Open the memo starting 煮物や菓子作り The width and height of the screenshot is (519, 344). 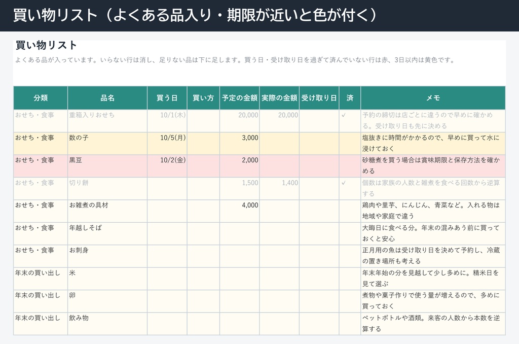433,301
